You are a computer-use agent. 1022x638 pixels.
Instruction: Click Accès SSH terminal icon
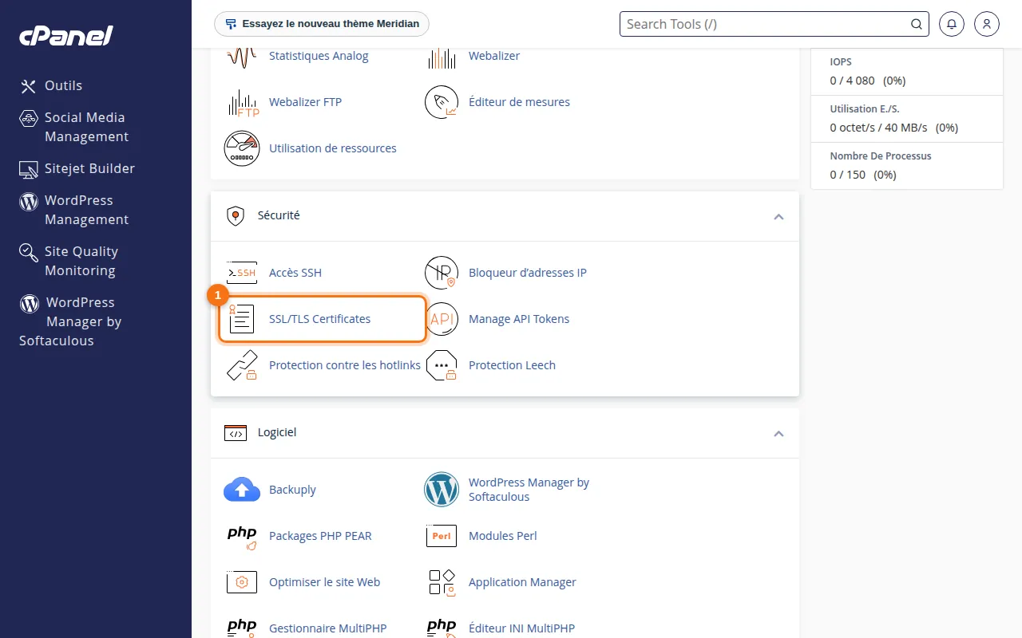pyautogui.click(x=242, y=273)
